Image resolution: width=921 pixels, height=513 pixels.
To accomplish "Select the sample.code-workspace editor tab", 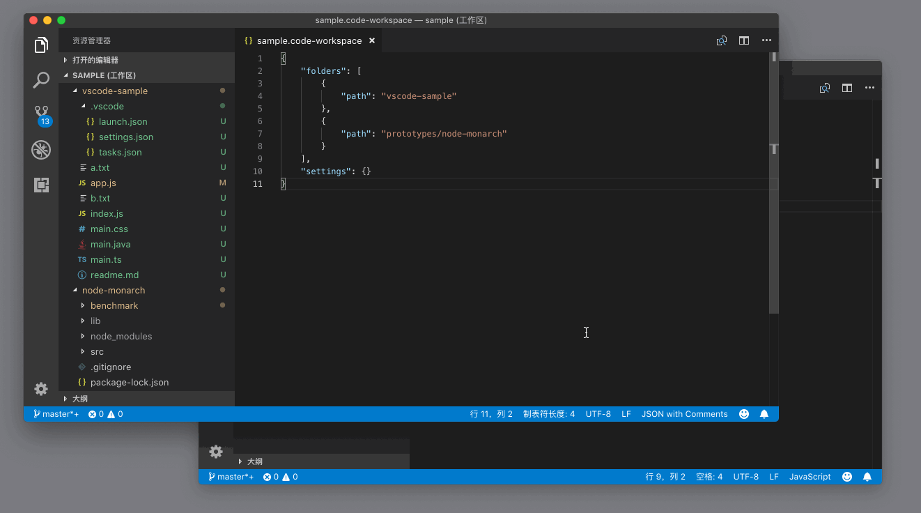I will [309, 41].
